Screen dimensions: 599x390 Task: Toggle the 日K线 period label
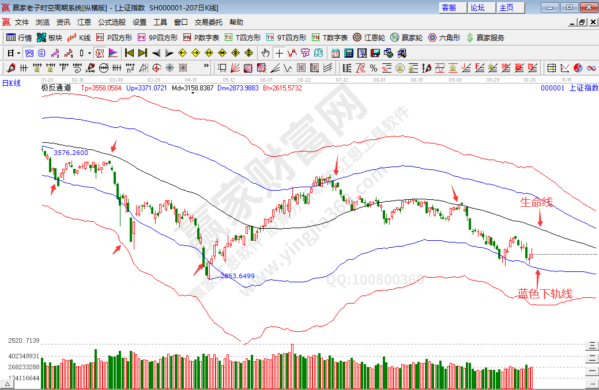tap(12, 83)
